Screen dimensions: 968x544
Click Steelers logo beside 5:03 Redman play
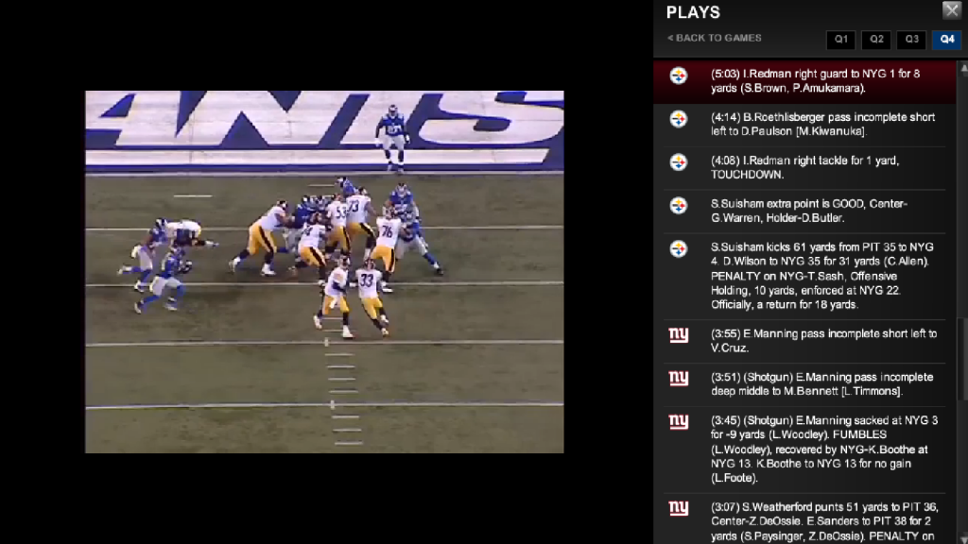[x=679, y=76]
